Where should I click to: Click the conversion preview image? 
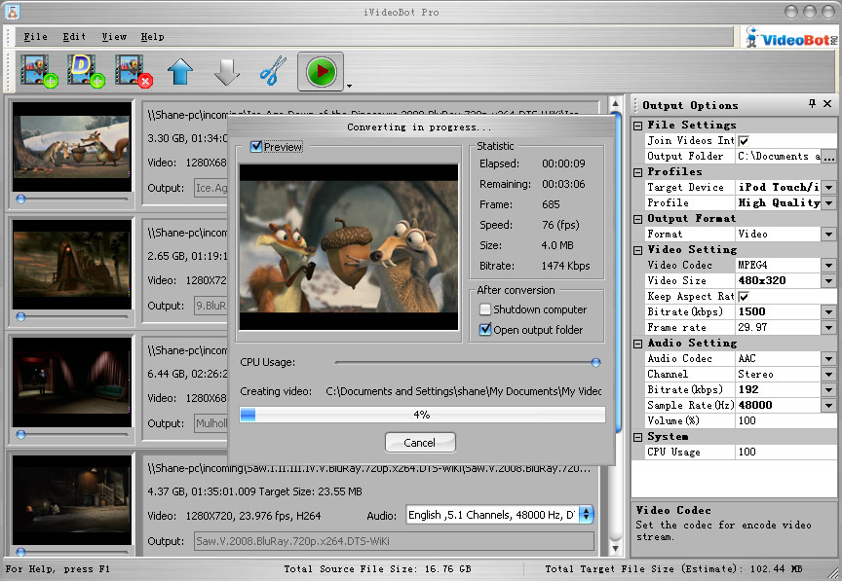coord(349,247)
